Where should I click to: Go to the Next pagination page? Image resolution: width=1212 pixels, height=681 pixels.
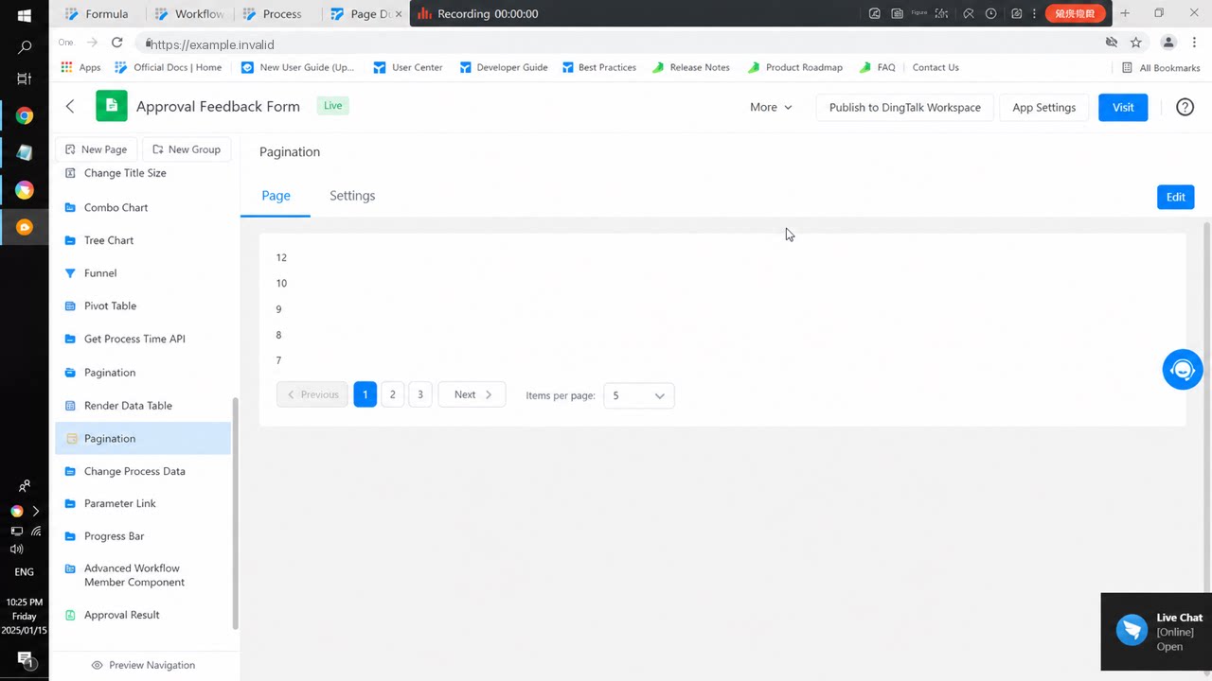tap(472, 394)
